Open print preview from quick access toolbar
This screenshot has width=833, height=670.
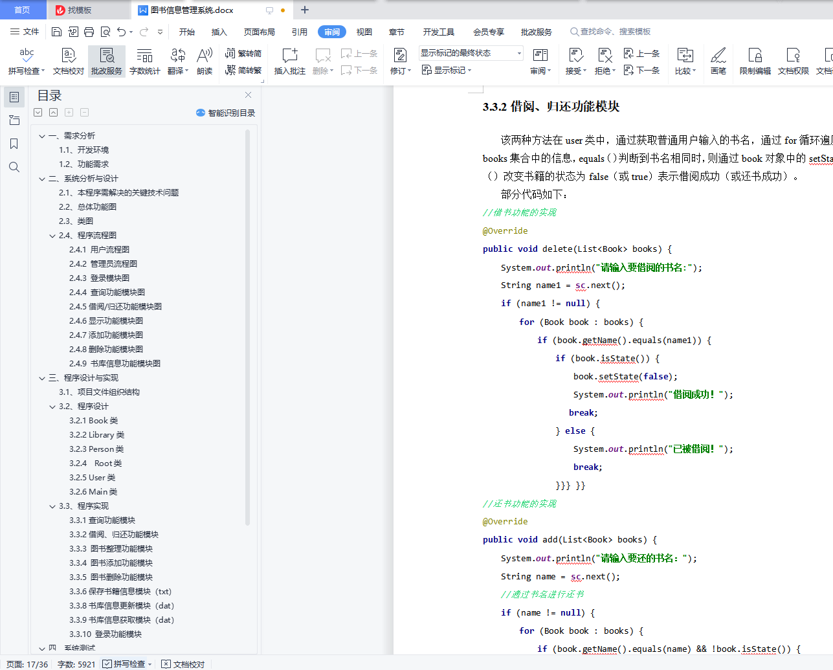105,32
